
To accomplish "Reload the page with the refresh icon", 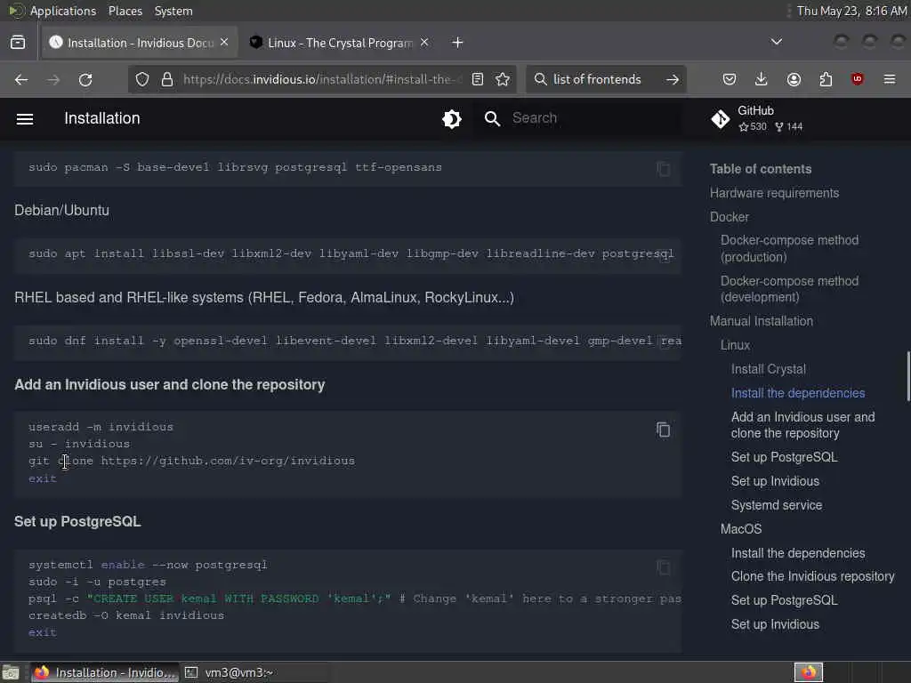I will pos(85,79).
